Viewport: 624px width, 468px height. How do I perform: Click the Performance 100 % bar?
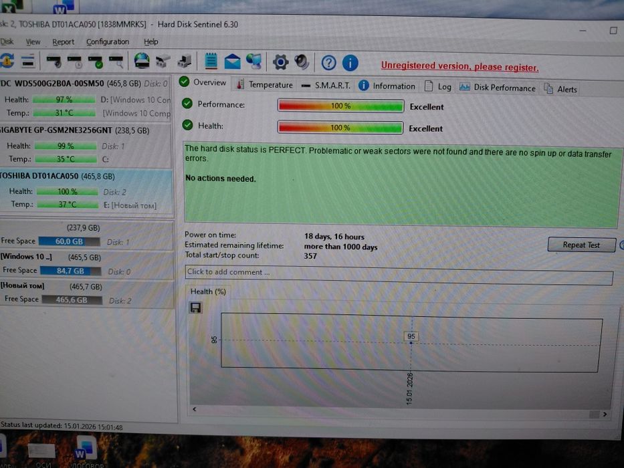[x=340, y=106]
